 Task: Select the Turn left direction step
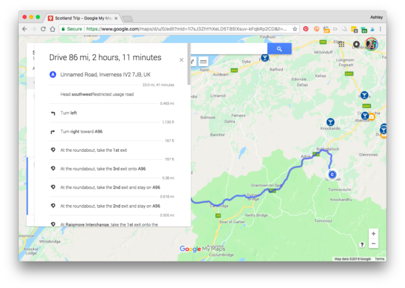112,113
